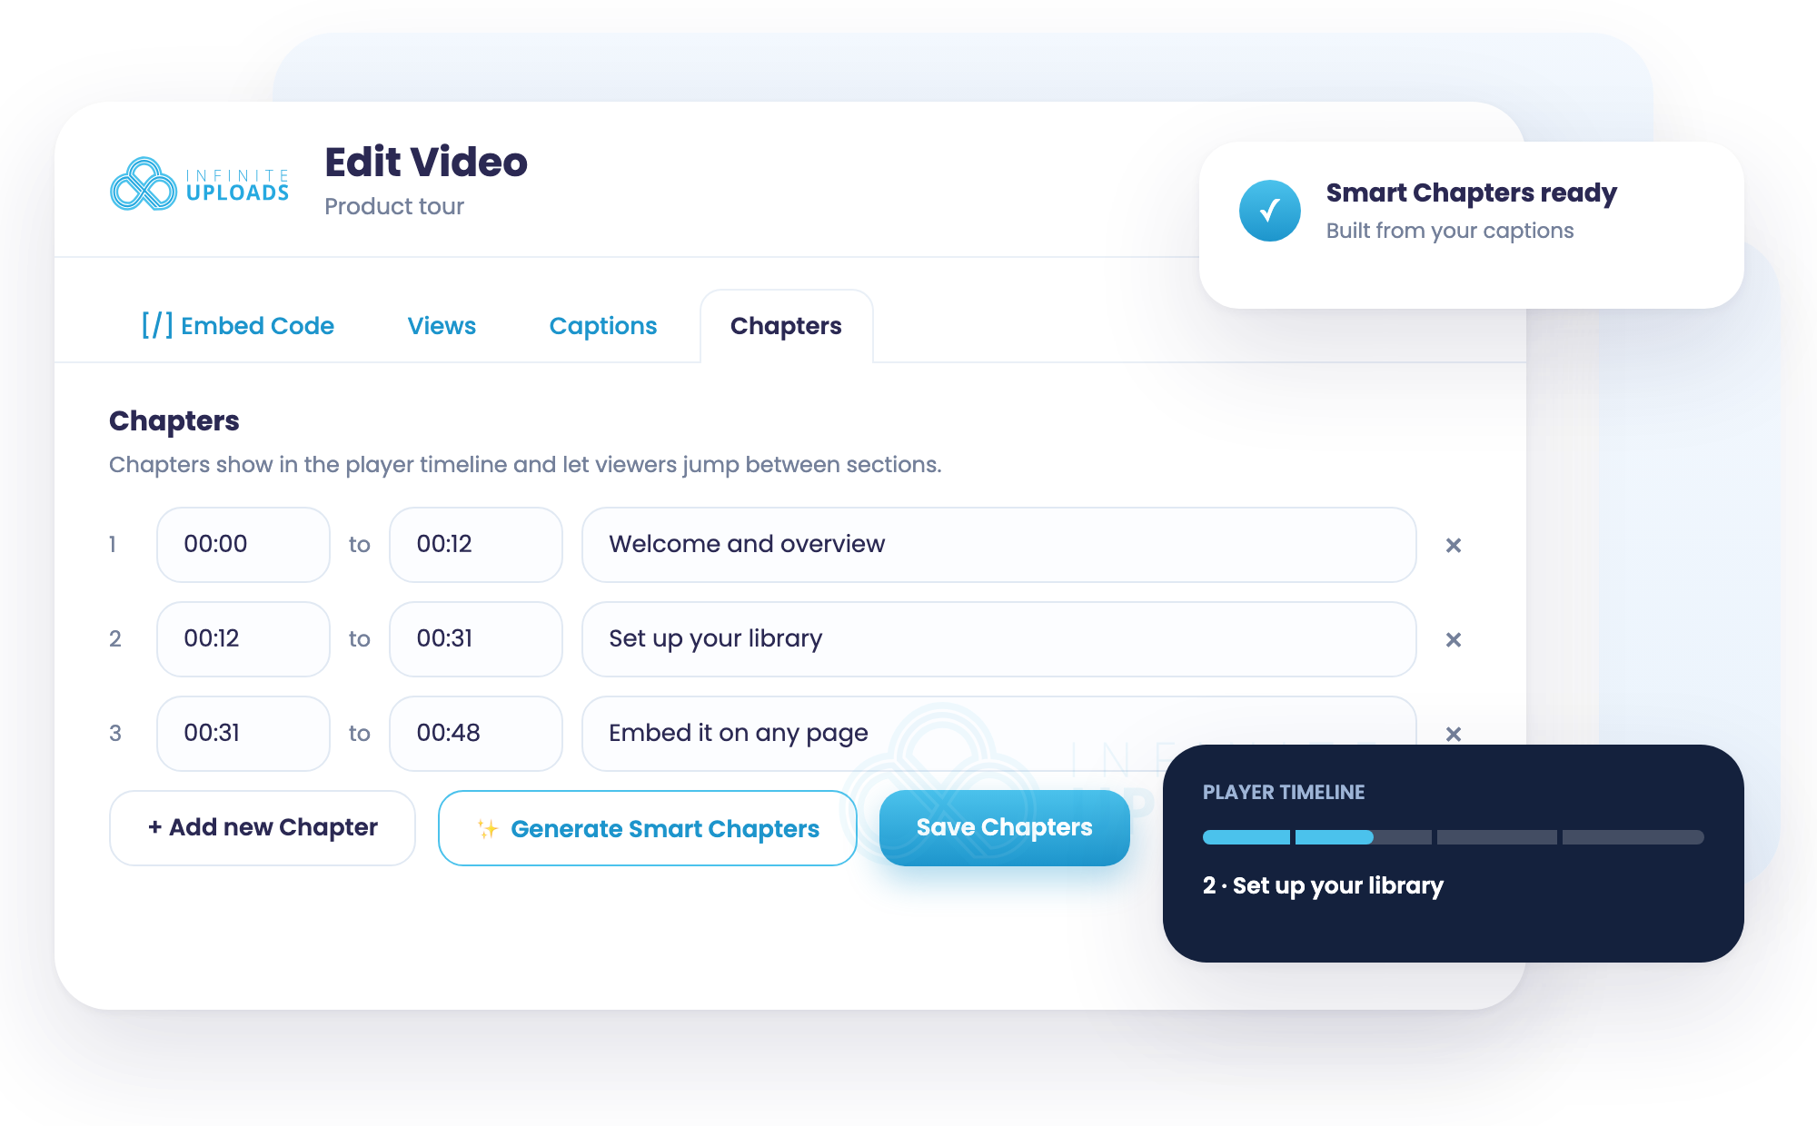Switch to the Views tab
1817x1126 pixels.
[x=442, y=326]
